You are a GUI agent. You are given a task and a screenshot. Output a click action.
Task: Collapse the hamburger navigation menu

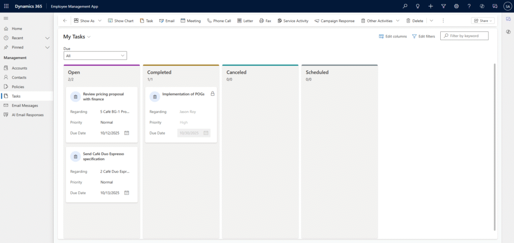(6, 18)
